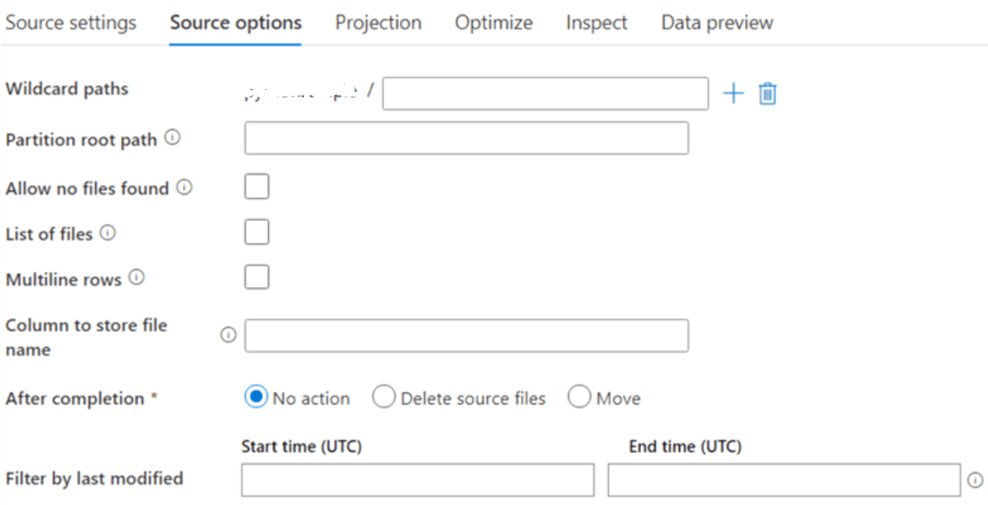Select the Optimize tab
Viewport: 988px width, 505px height.
click(493, 23)
